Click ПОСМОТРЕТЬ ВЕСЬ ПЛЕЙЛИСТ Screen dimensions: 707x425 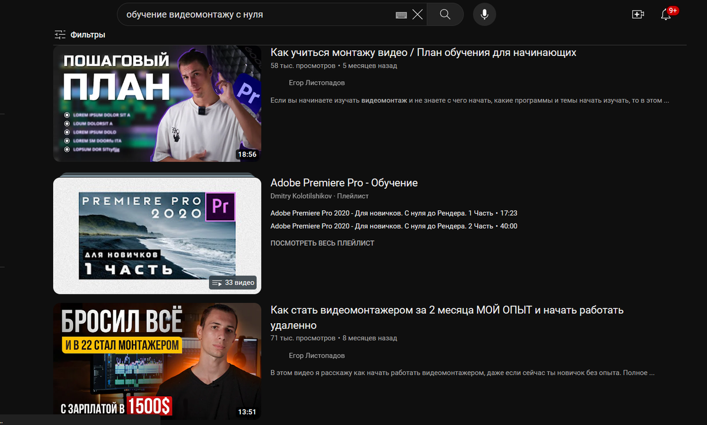(x=322, y=243)
